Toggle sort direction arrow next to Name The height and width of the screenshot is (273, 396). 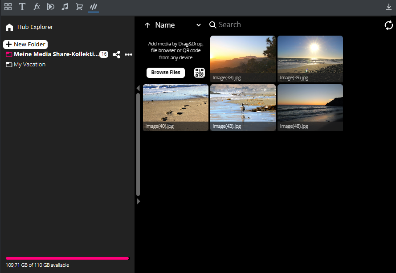[147, 25]
